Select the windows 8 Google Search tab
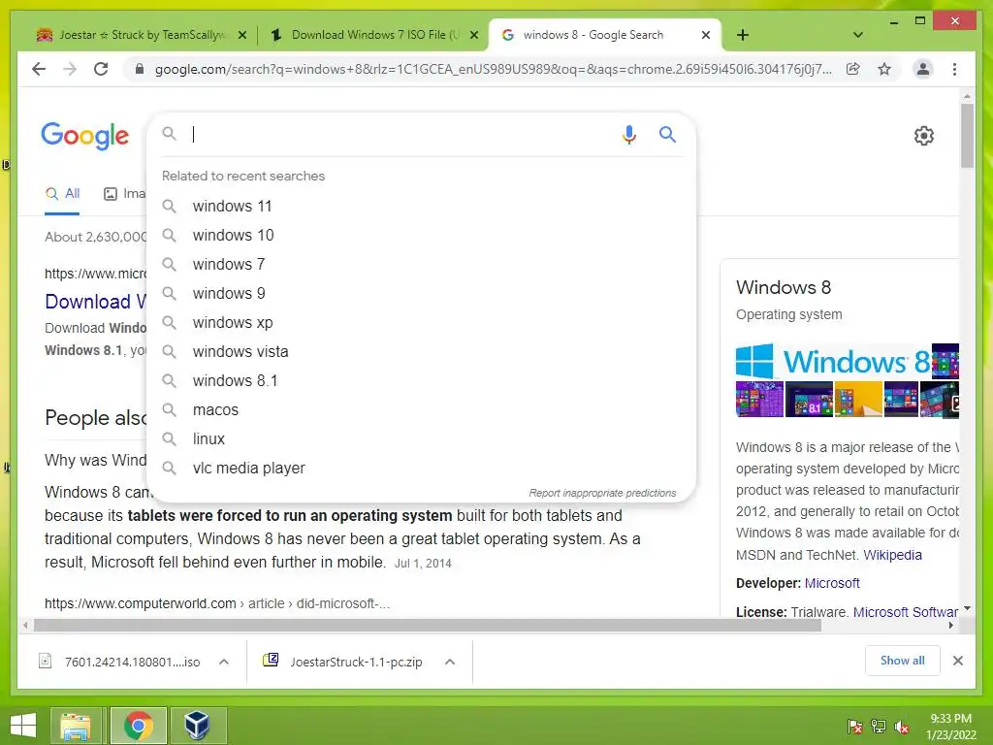 point(593,35)
